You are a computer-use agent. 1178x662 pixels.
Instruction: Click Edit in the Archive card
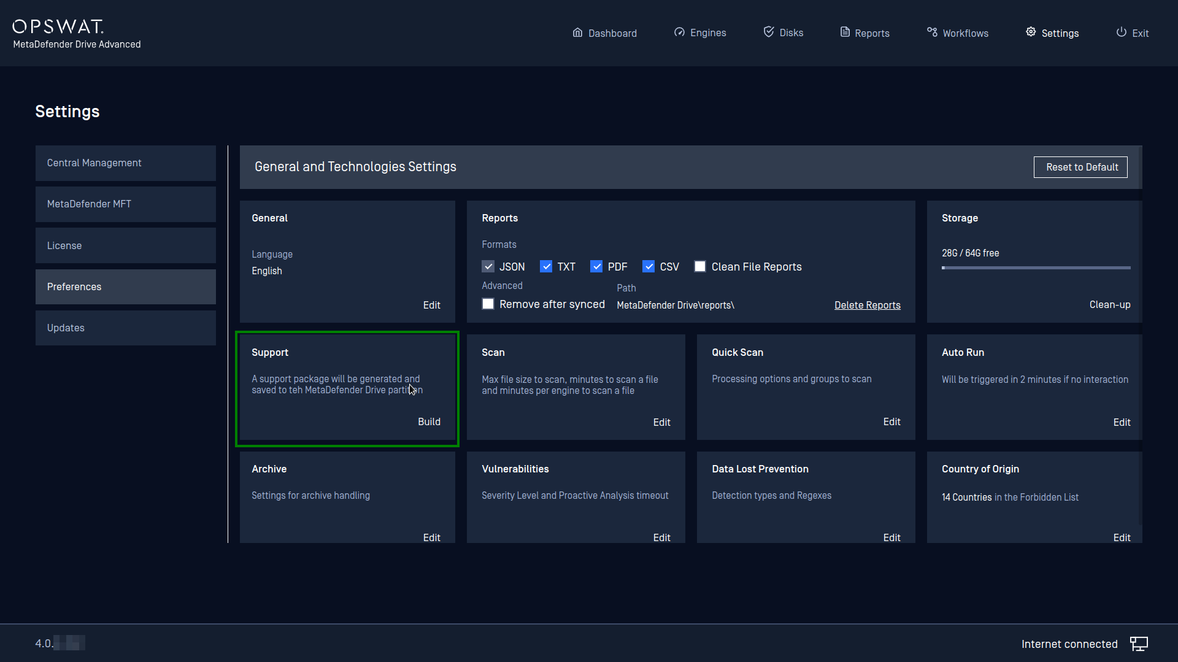click(x=431, y=537)
